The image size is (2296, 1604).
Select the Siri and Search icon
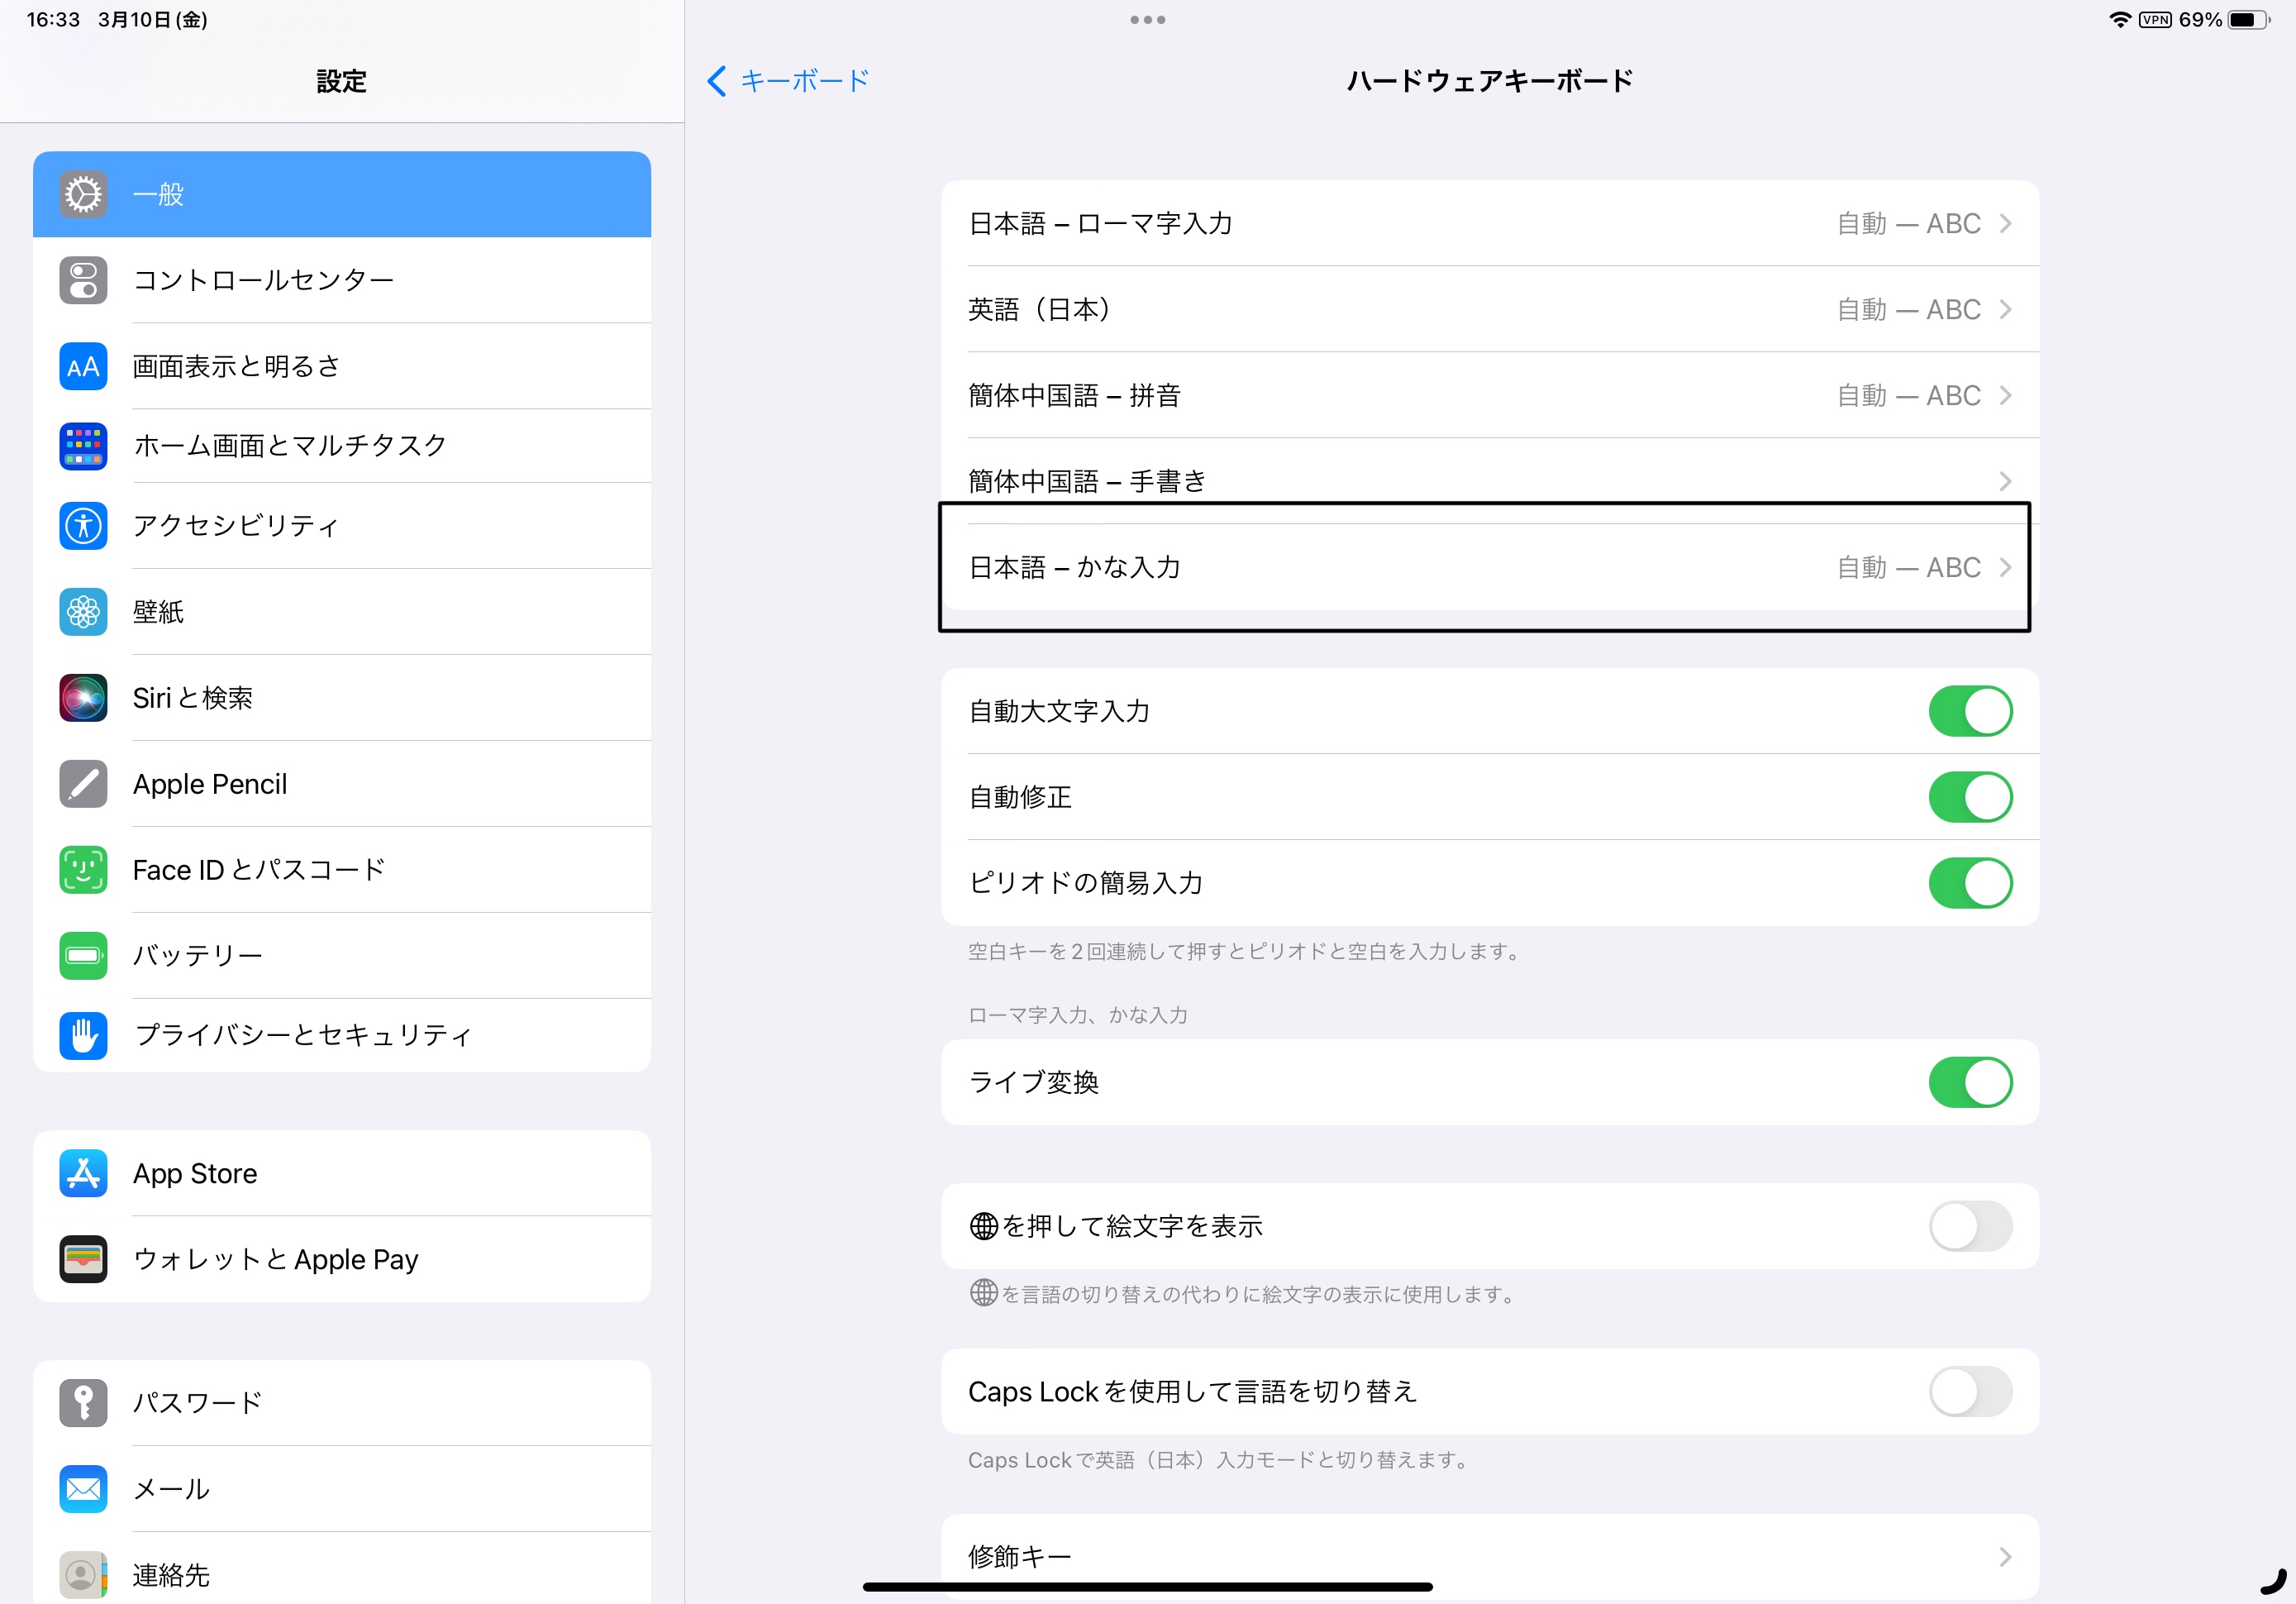(x=83, y=698)
